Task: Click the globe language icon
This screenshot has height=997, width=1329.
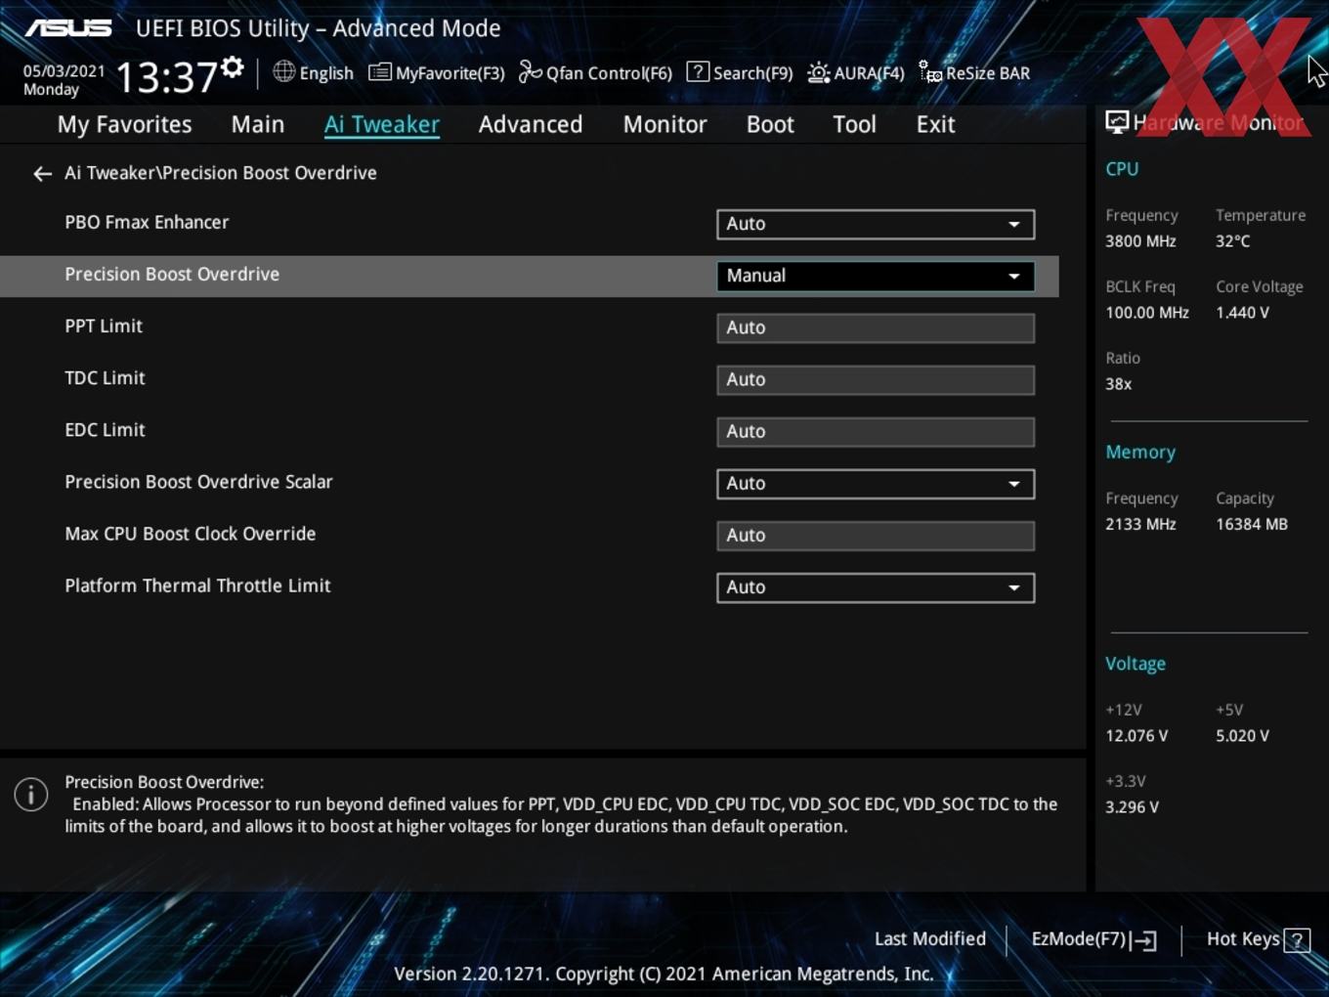Action: click(x=283, y=71)
